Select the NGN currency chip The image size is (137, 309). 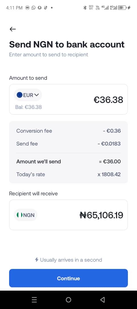(x=26, y=215)
